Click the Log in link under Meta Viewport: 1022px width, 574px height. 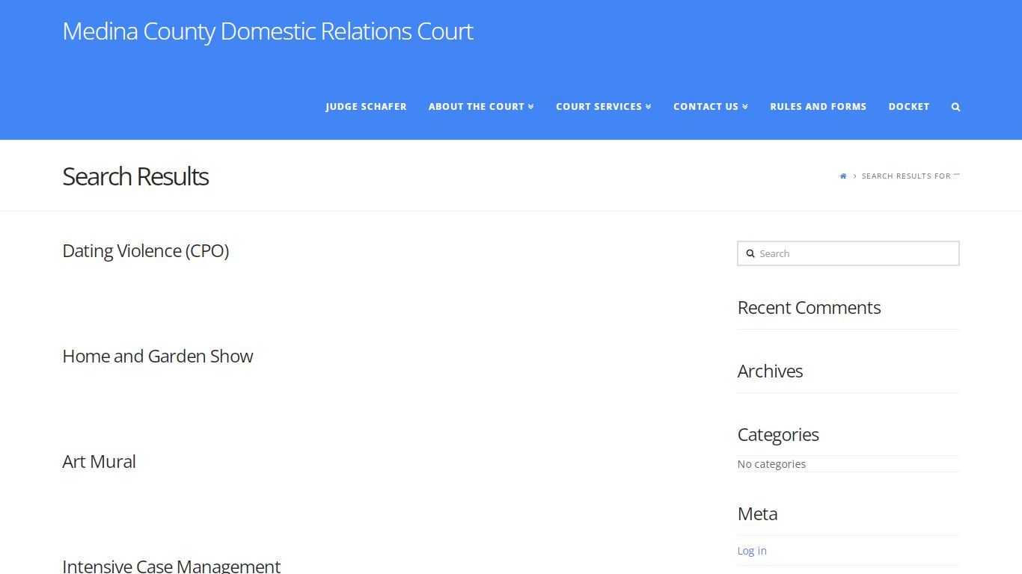[752, 551]
